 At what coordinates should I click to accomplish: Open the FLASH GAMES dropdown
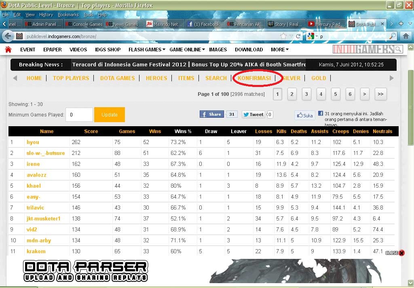tap(146, 49)
